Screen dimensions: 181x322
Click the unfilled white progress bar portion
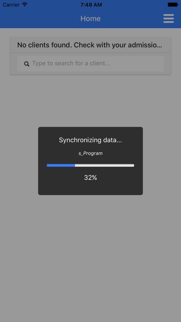pyautogui.click(x=105, y=165)
